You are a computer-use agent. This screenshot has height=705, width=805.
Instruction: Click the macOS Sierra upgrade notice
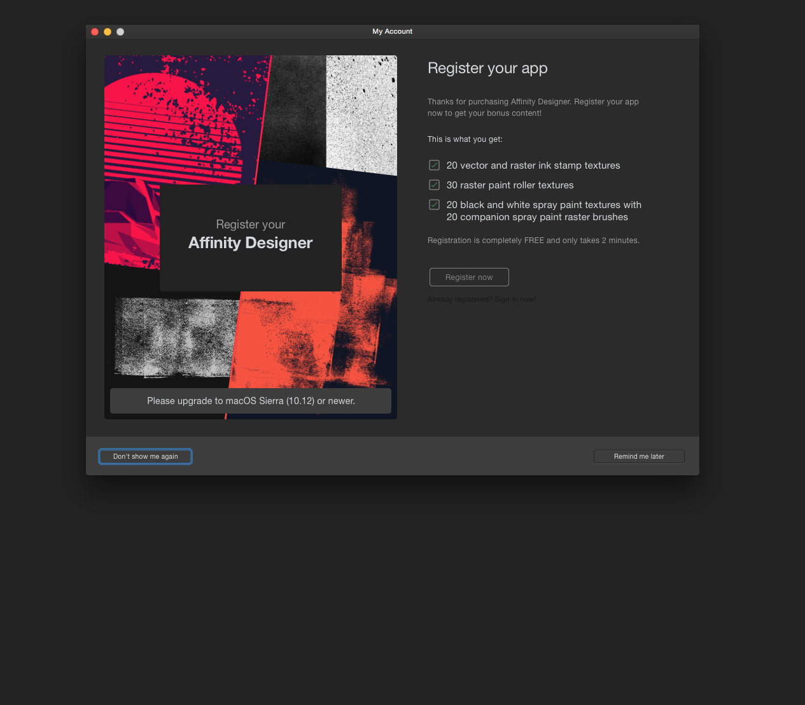pyautogui.click(x=251, y=401)
